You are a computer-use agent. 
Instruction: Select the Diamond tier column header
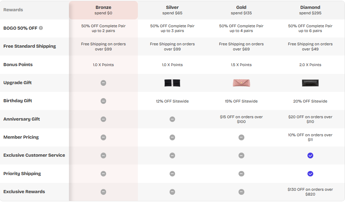pos(310,10)
